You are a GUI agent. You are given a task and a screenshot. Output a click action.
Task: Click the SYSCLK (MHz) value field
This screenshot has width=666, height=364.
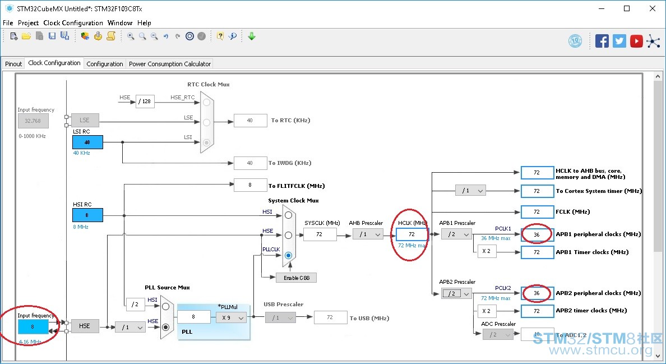[x=320, y=234]
